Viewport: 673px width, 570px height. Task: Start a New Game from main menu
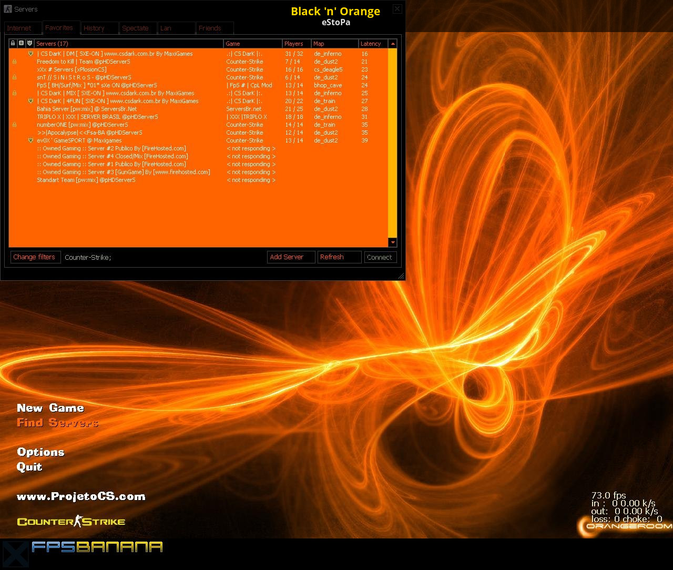pyautogui.click(x=50, y=408)
